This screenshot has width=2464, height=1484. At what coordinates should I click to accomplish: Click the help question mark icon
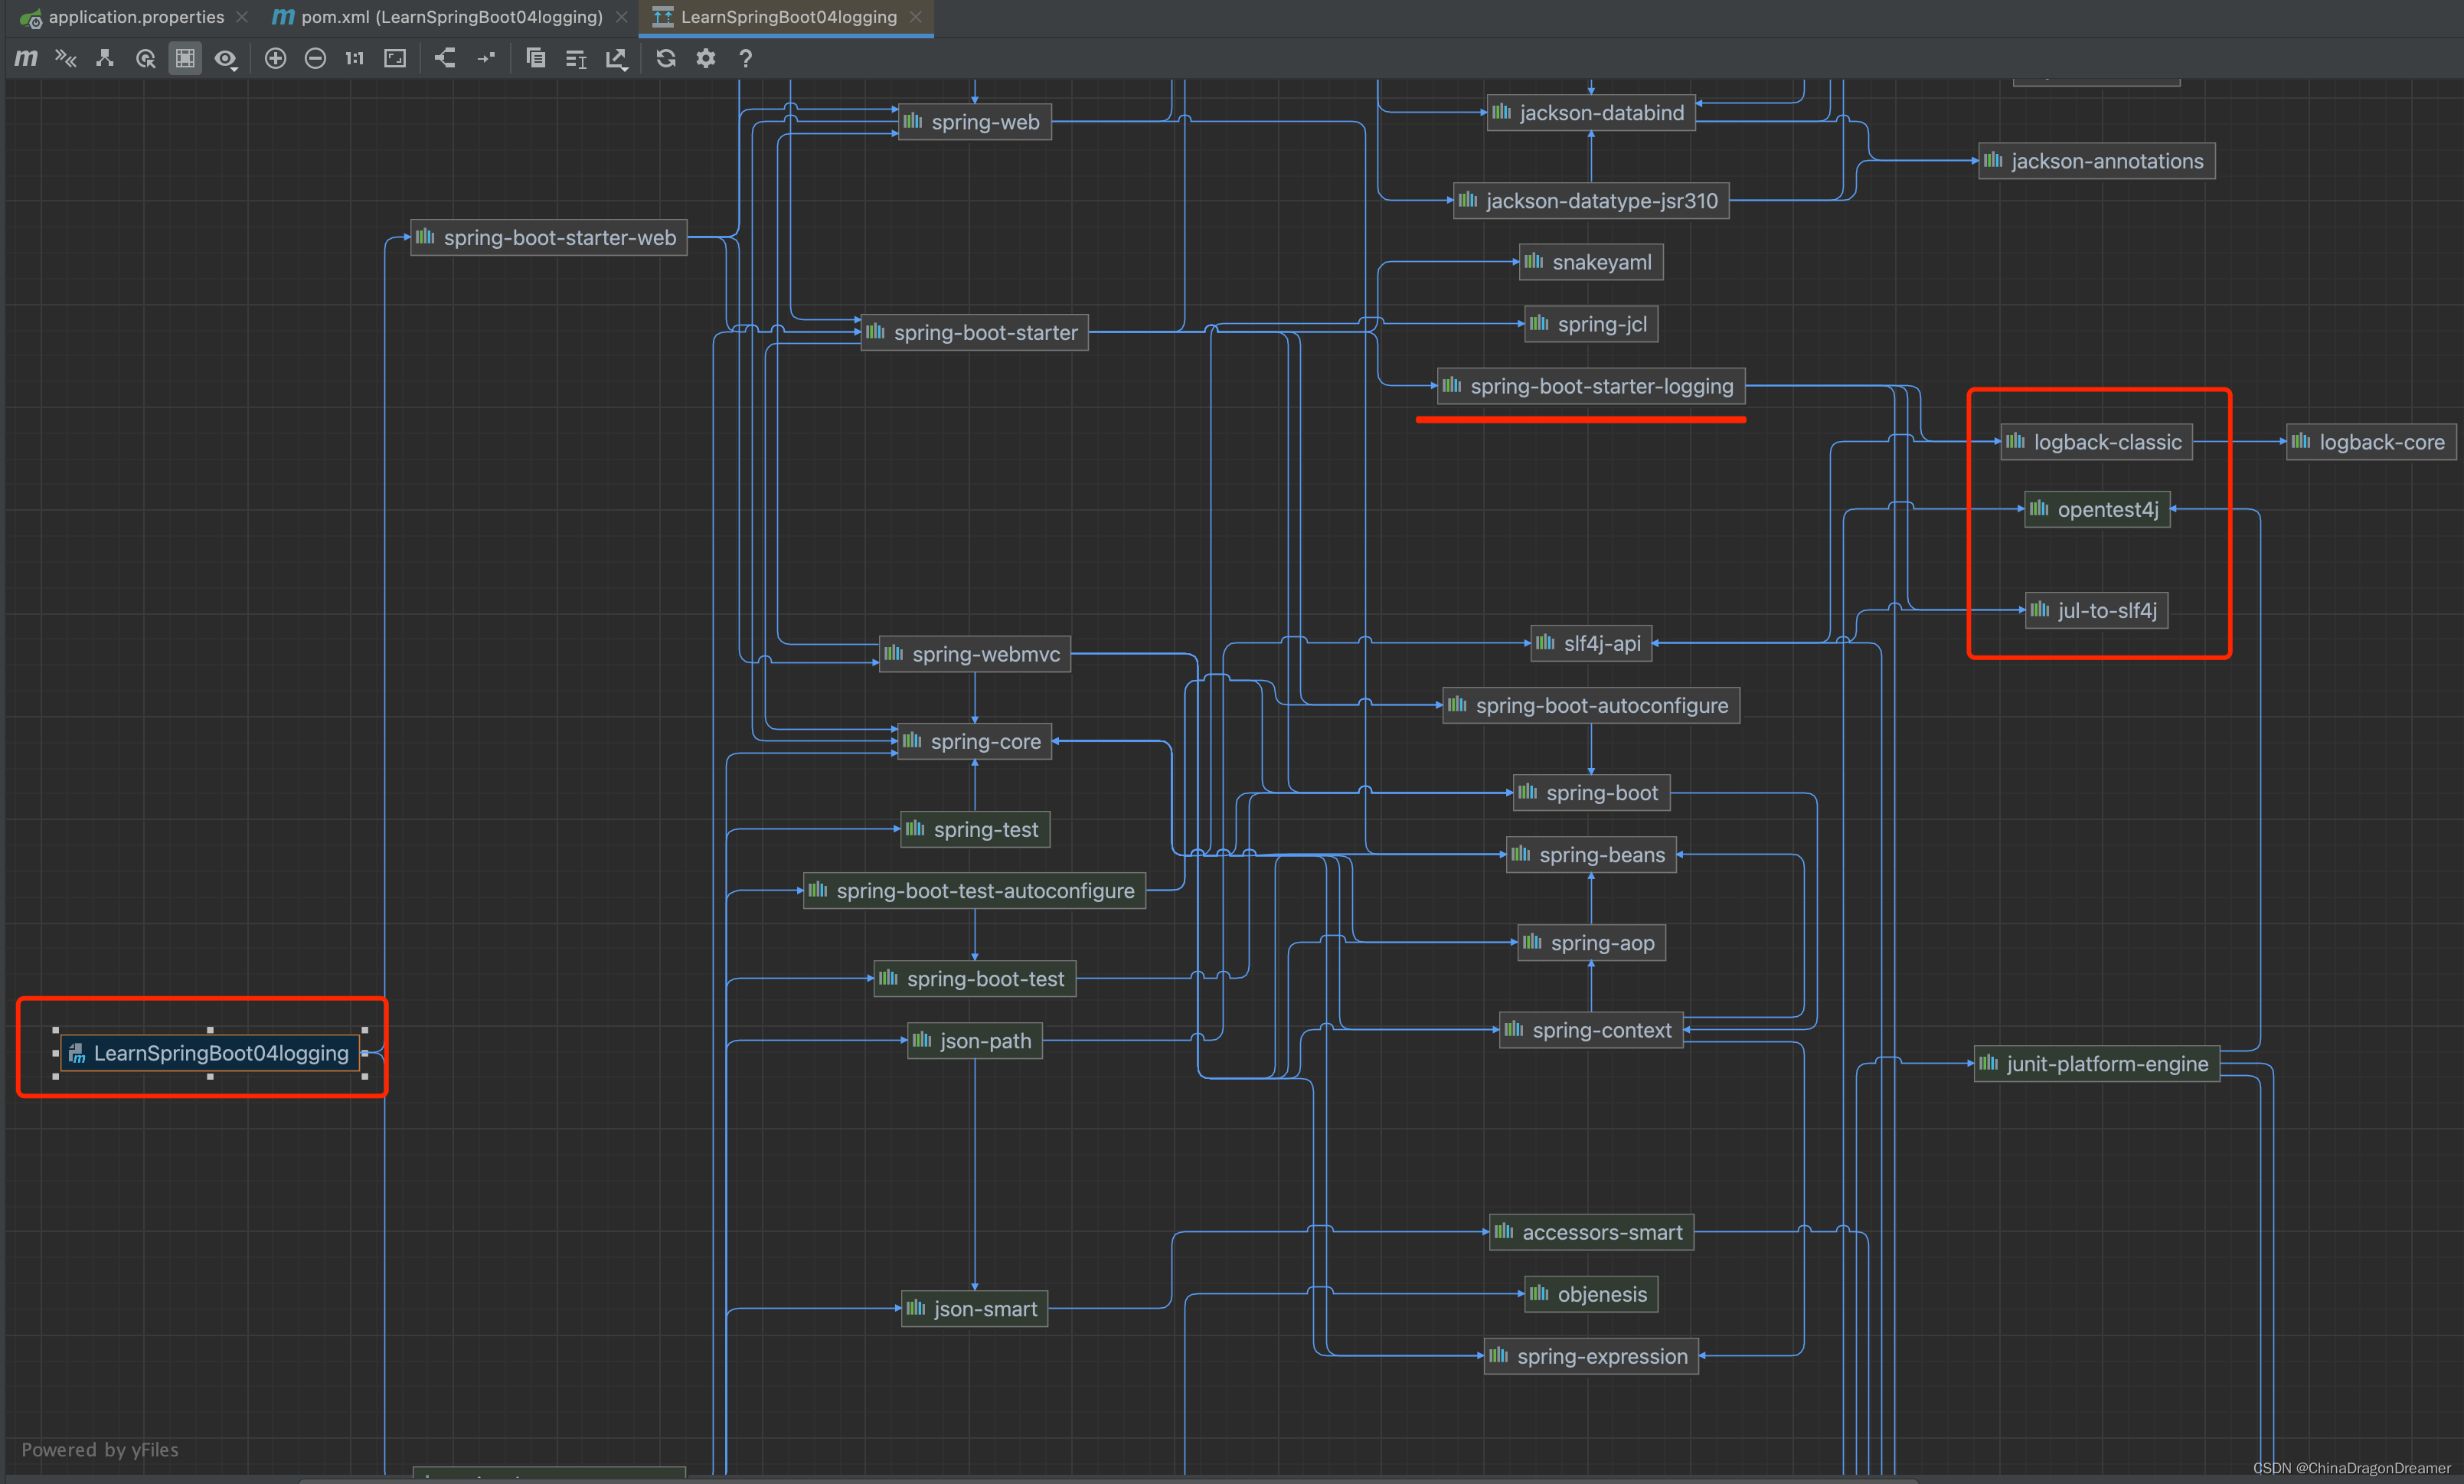745,58
